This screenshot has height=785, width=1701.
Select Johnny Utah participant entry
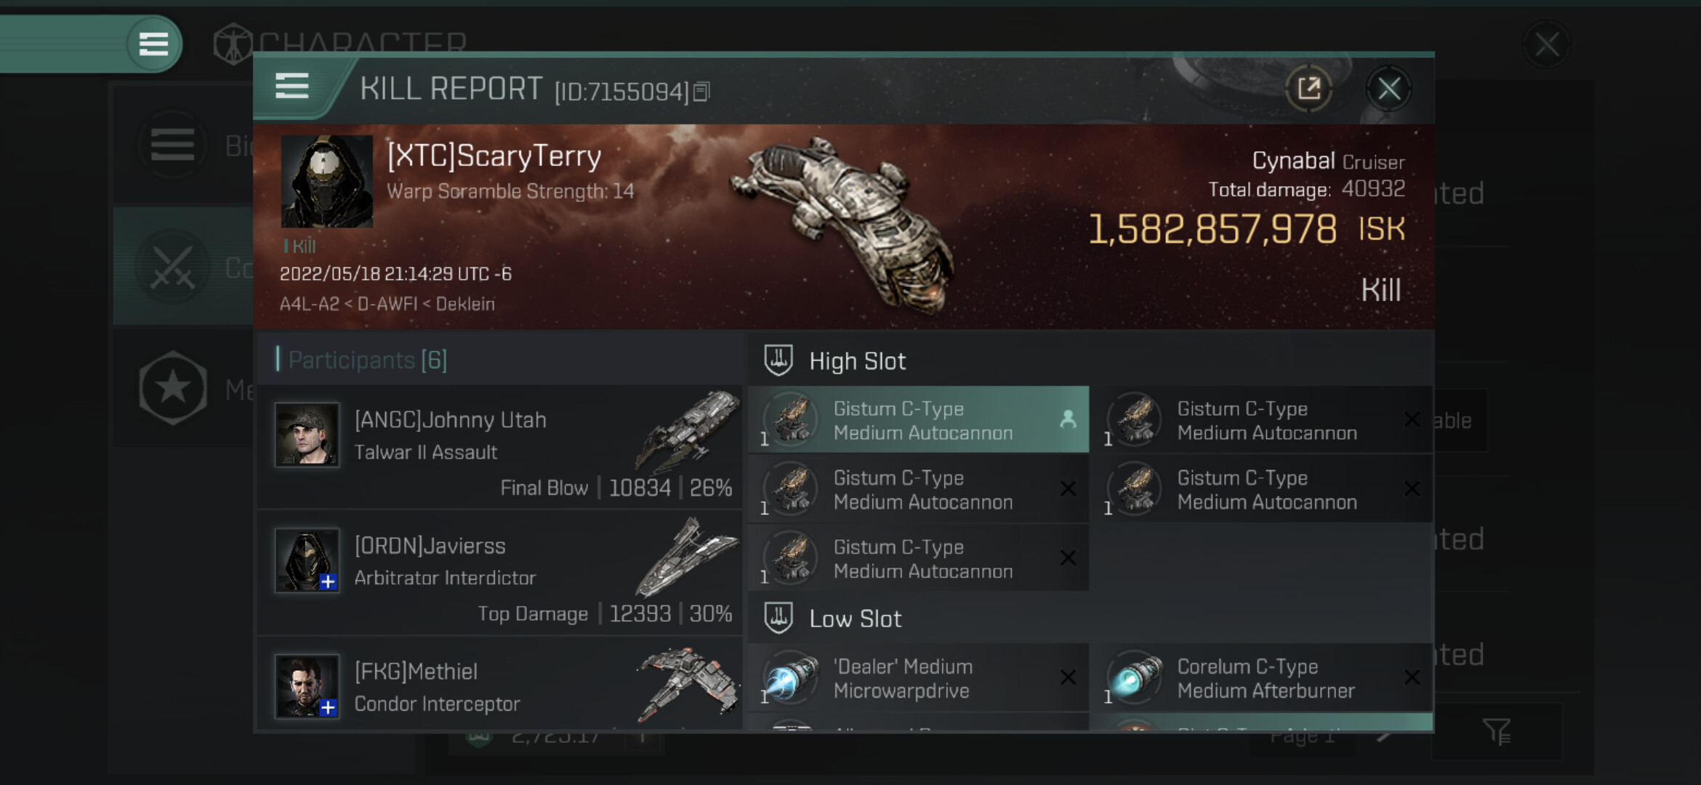tap(500, 446)
